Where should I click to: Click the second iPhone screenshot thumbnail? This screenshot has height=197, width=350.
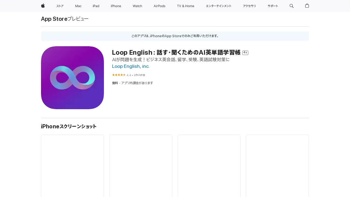click(141, 166)
